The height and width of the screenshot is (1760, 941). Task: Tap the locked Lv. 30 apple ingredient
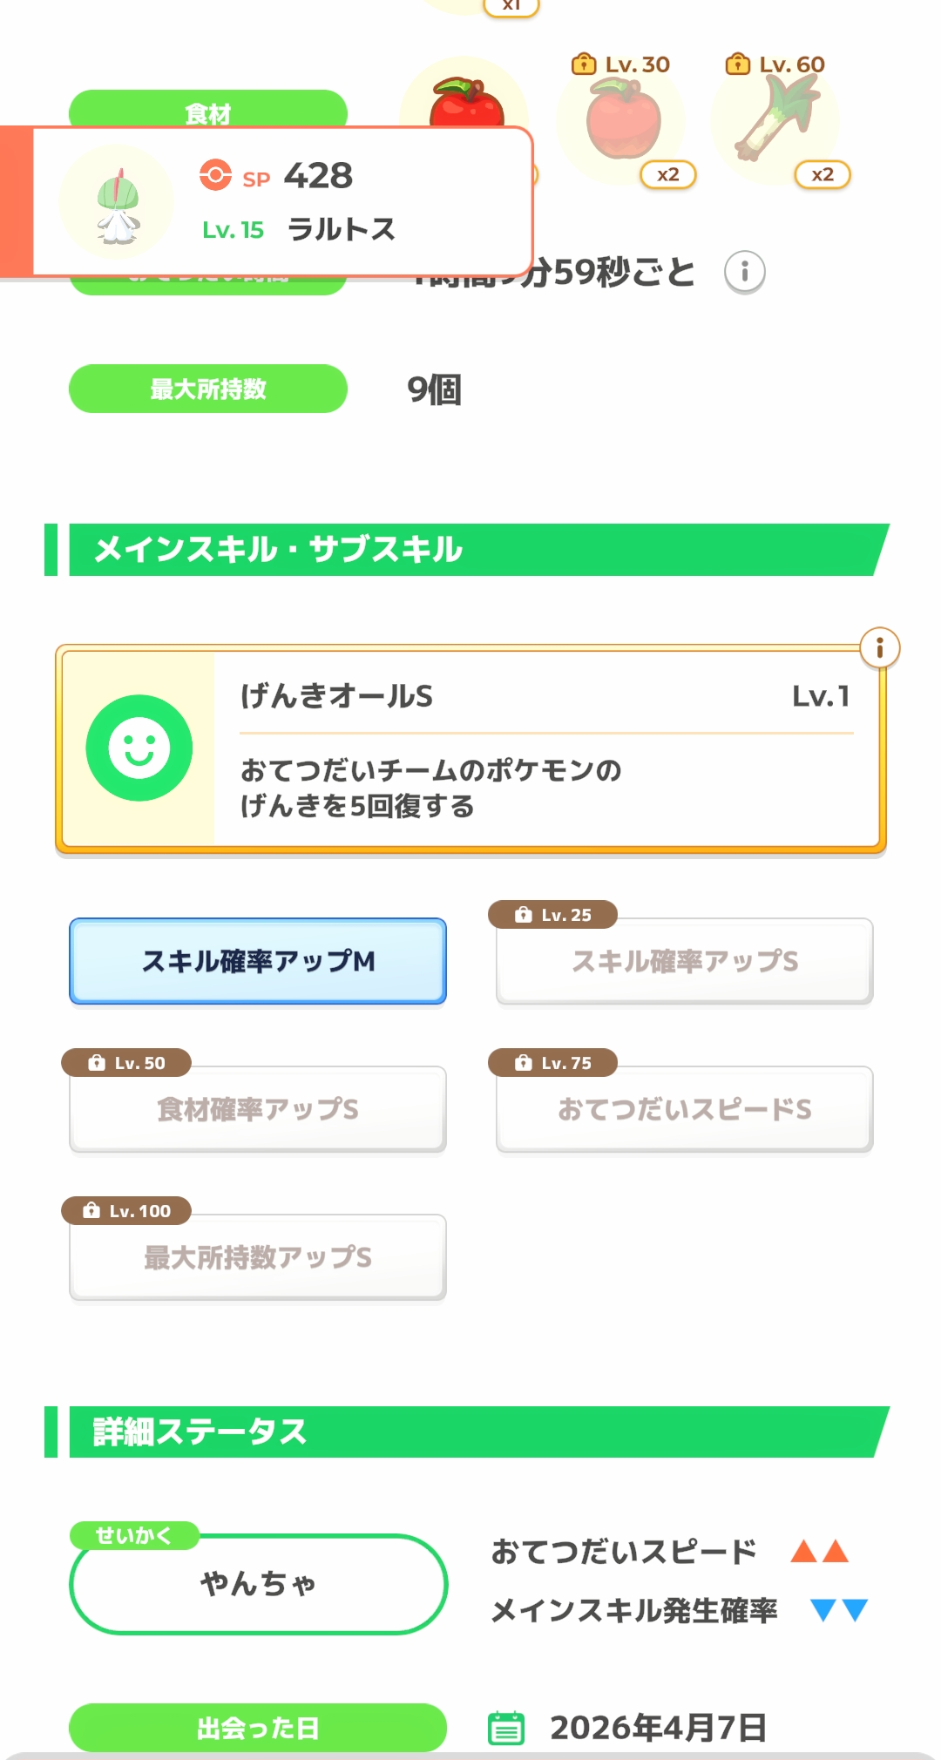click(621, 120)
